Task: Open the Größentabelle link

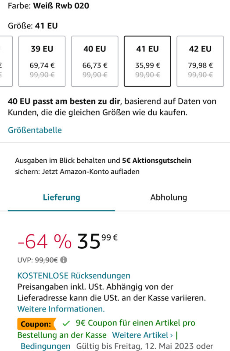Action: point(35,130)
